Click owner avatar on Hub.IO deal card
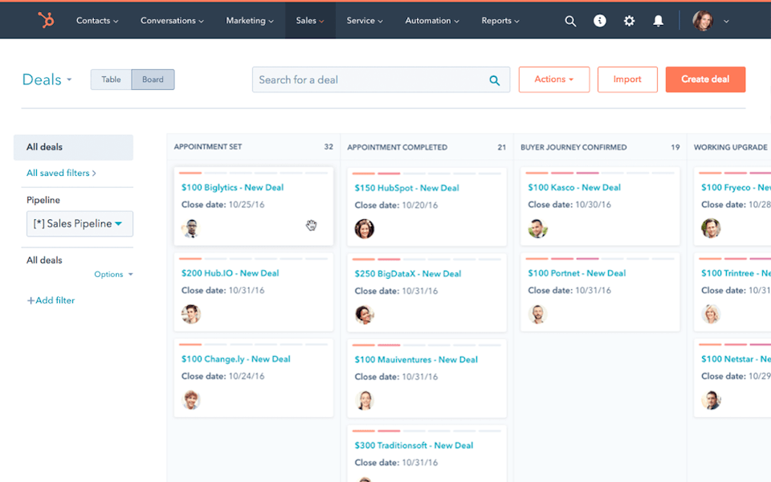Viewport: 771px width, 482px height. (191, 314)
